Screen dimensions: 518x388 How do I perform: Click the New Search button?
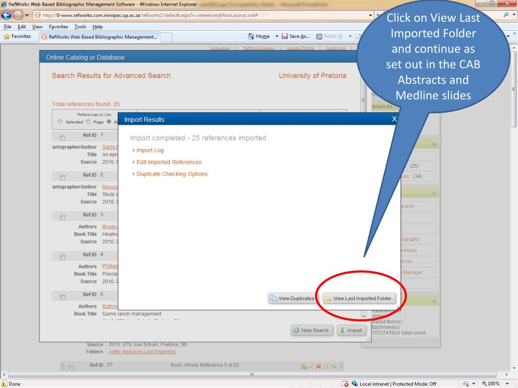point(312,330)
